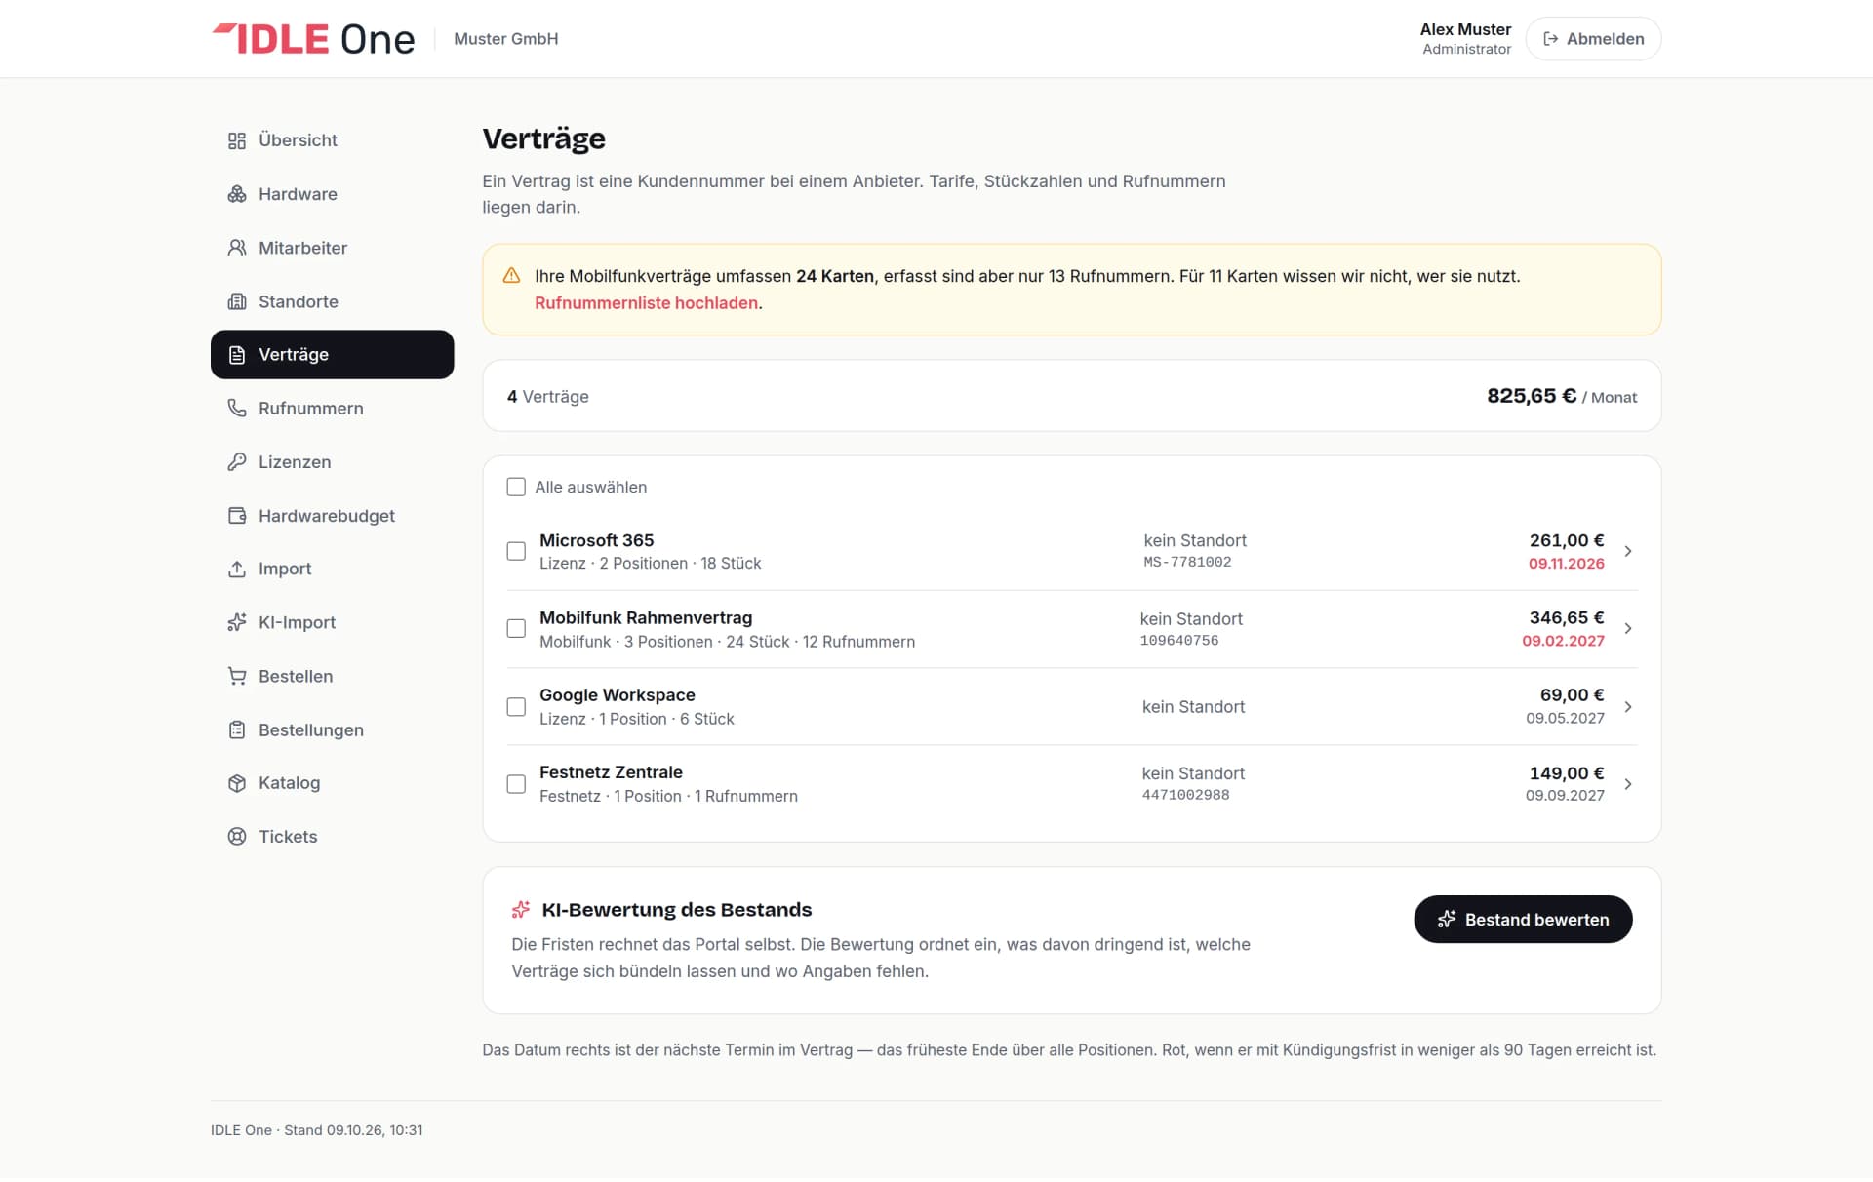Screen dimensions: 1873x1182
Task: Tick the Google Workspace contract checkbox
Action: [516, 707]
